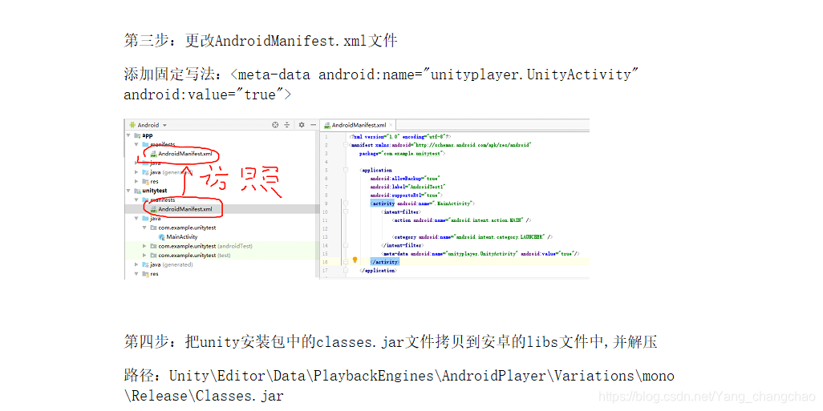Expand java (generated) under app
The width and height of the screenshot is (823, 411).
coord(137,172)
